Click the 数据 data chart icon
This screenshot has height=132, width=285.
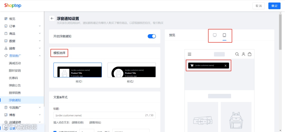click(6, 41)
